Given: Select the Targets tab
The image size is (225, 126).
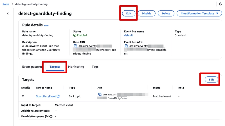Looking at the screenshot, I should tap(55, 67).
